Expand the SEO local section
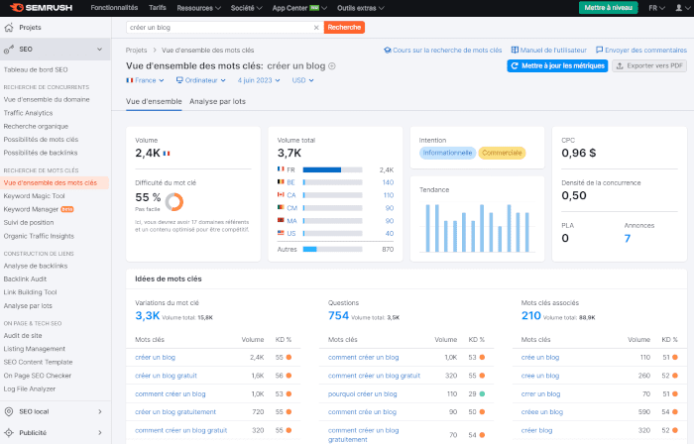This screenshot has width=694, height=444. click(99, 411)
